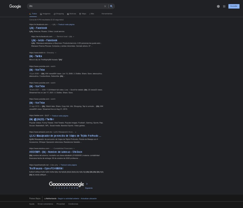Viewport: 243px width, 208px height.
Task: Clear the search box with X icon
Action: click(105, 6)
